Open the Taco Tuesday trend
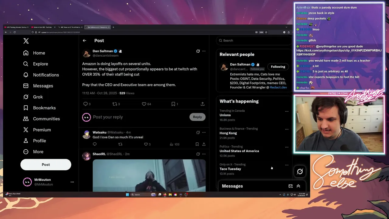Image resolution: width=389 pixels, height=219 pixels. [230, 169]
